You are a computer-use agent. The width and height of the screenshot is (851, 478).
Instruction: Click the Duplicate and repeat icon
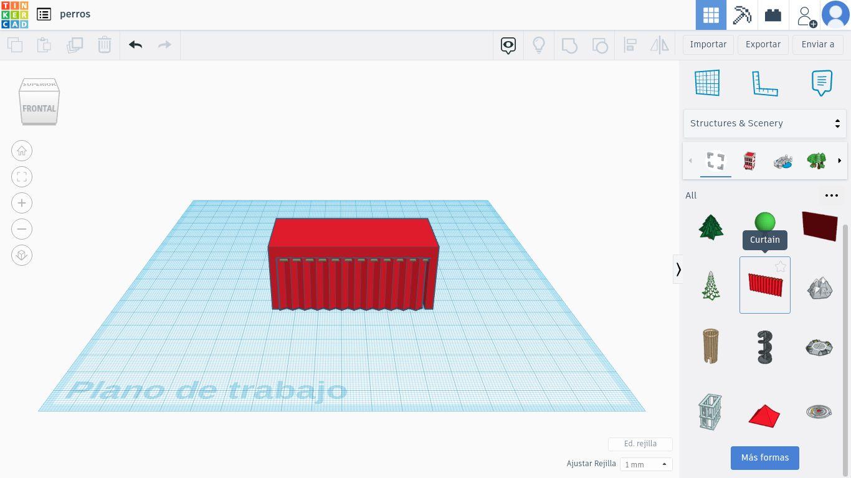pyautogui.click(x=75, y=45)
